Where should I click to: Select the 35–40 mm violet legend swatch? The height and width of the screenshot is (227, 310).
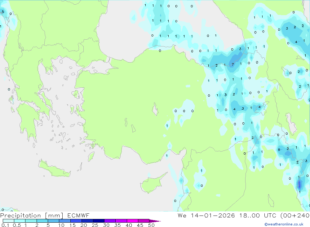point(121,221)
